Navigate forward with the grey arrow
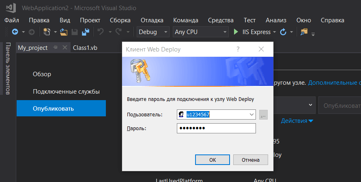 (x=32, y=32)
